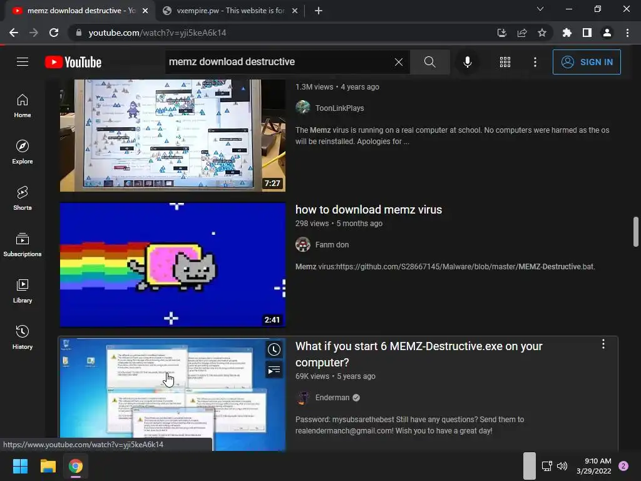Click the URL in the address bar

157,33
